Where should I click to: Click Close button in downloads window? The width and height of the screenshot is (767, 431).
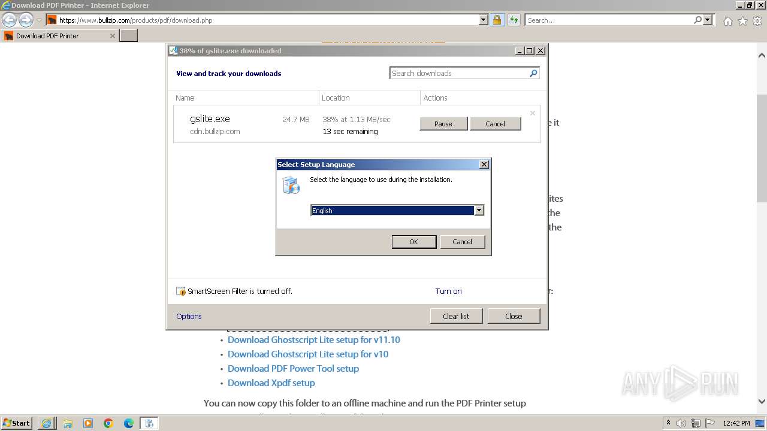[x=514, y=316]
